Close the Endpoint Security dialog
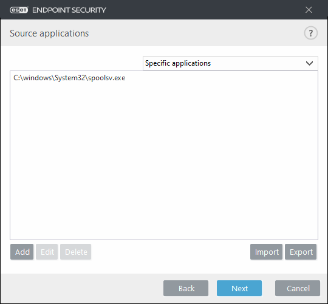The image size is (328, 304). coord(309,10)
